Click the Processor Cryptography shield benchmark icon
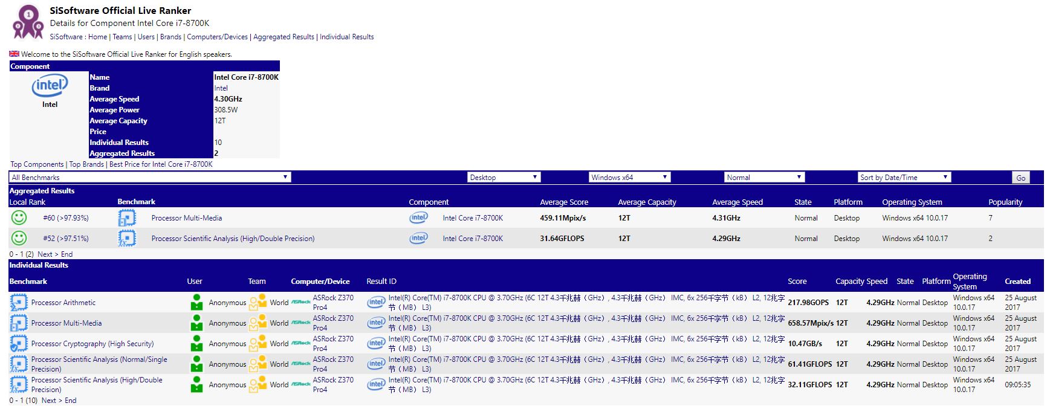The image size is (1050, 409). [x=19, y=344]
